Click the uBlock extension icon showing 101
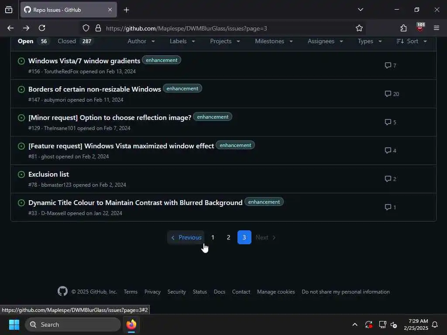 tap(420, 27)
